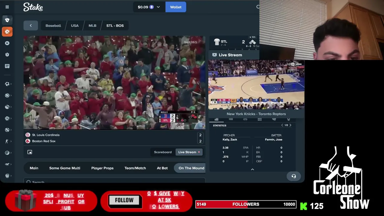The height and width of the screenshot is (216, 384).
Task: Open the Baseball breadcrumb
Action: [x=53, y=25]
